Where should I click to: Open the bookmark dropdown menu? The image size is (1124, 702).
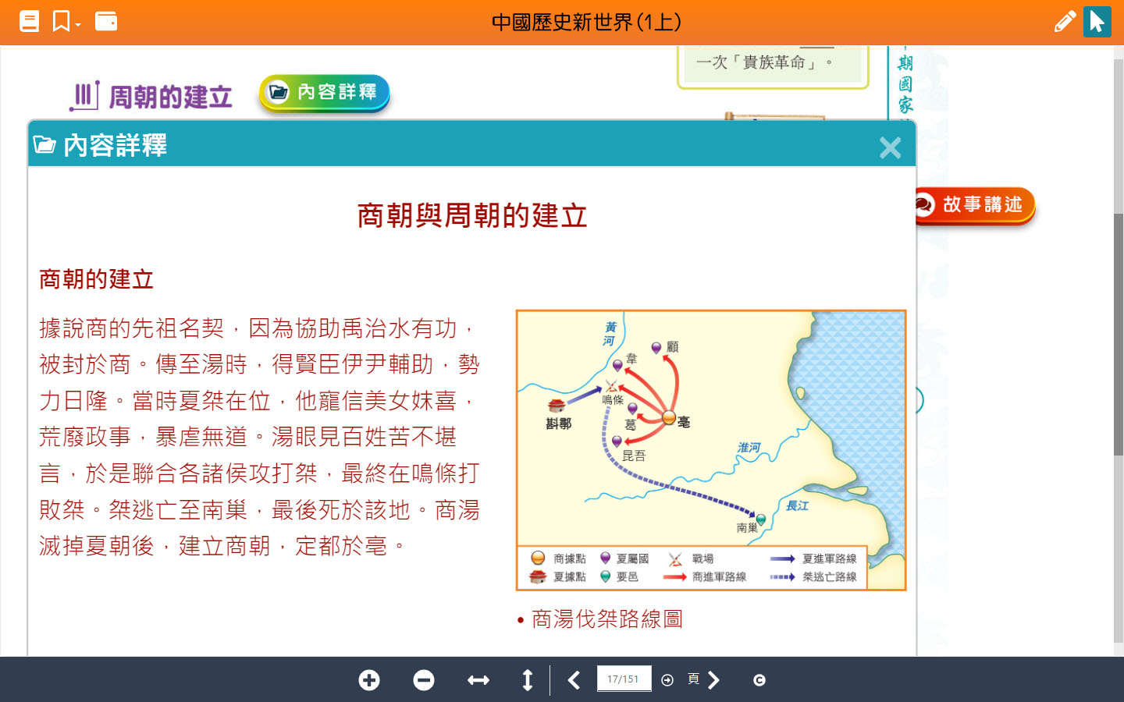(66, 21)
